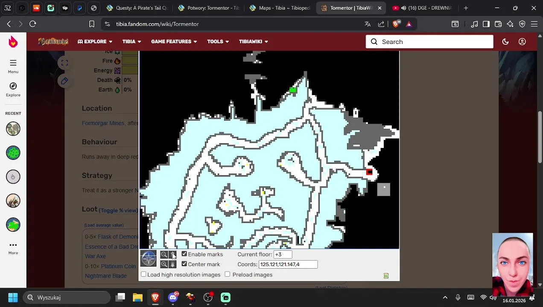Click the lower zoom magnifier button

coord(164,264)
